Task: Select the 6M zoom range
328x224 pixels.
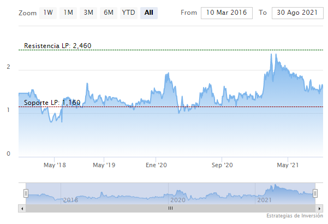Action: click(x=109, y=13)
